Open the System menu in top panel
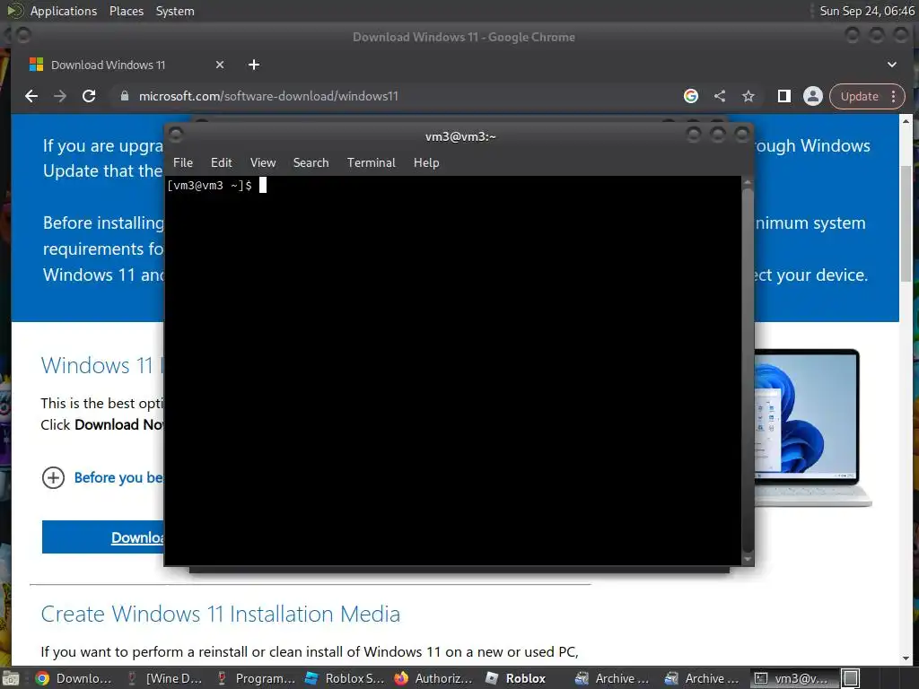This screenshot has width=919, height=689. click(175, 11)
